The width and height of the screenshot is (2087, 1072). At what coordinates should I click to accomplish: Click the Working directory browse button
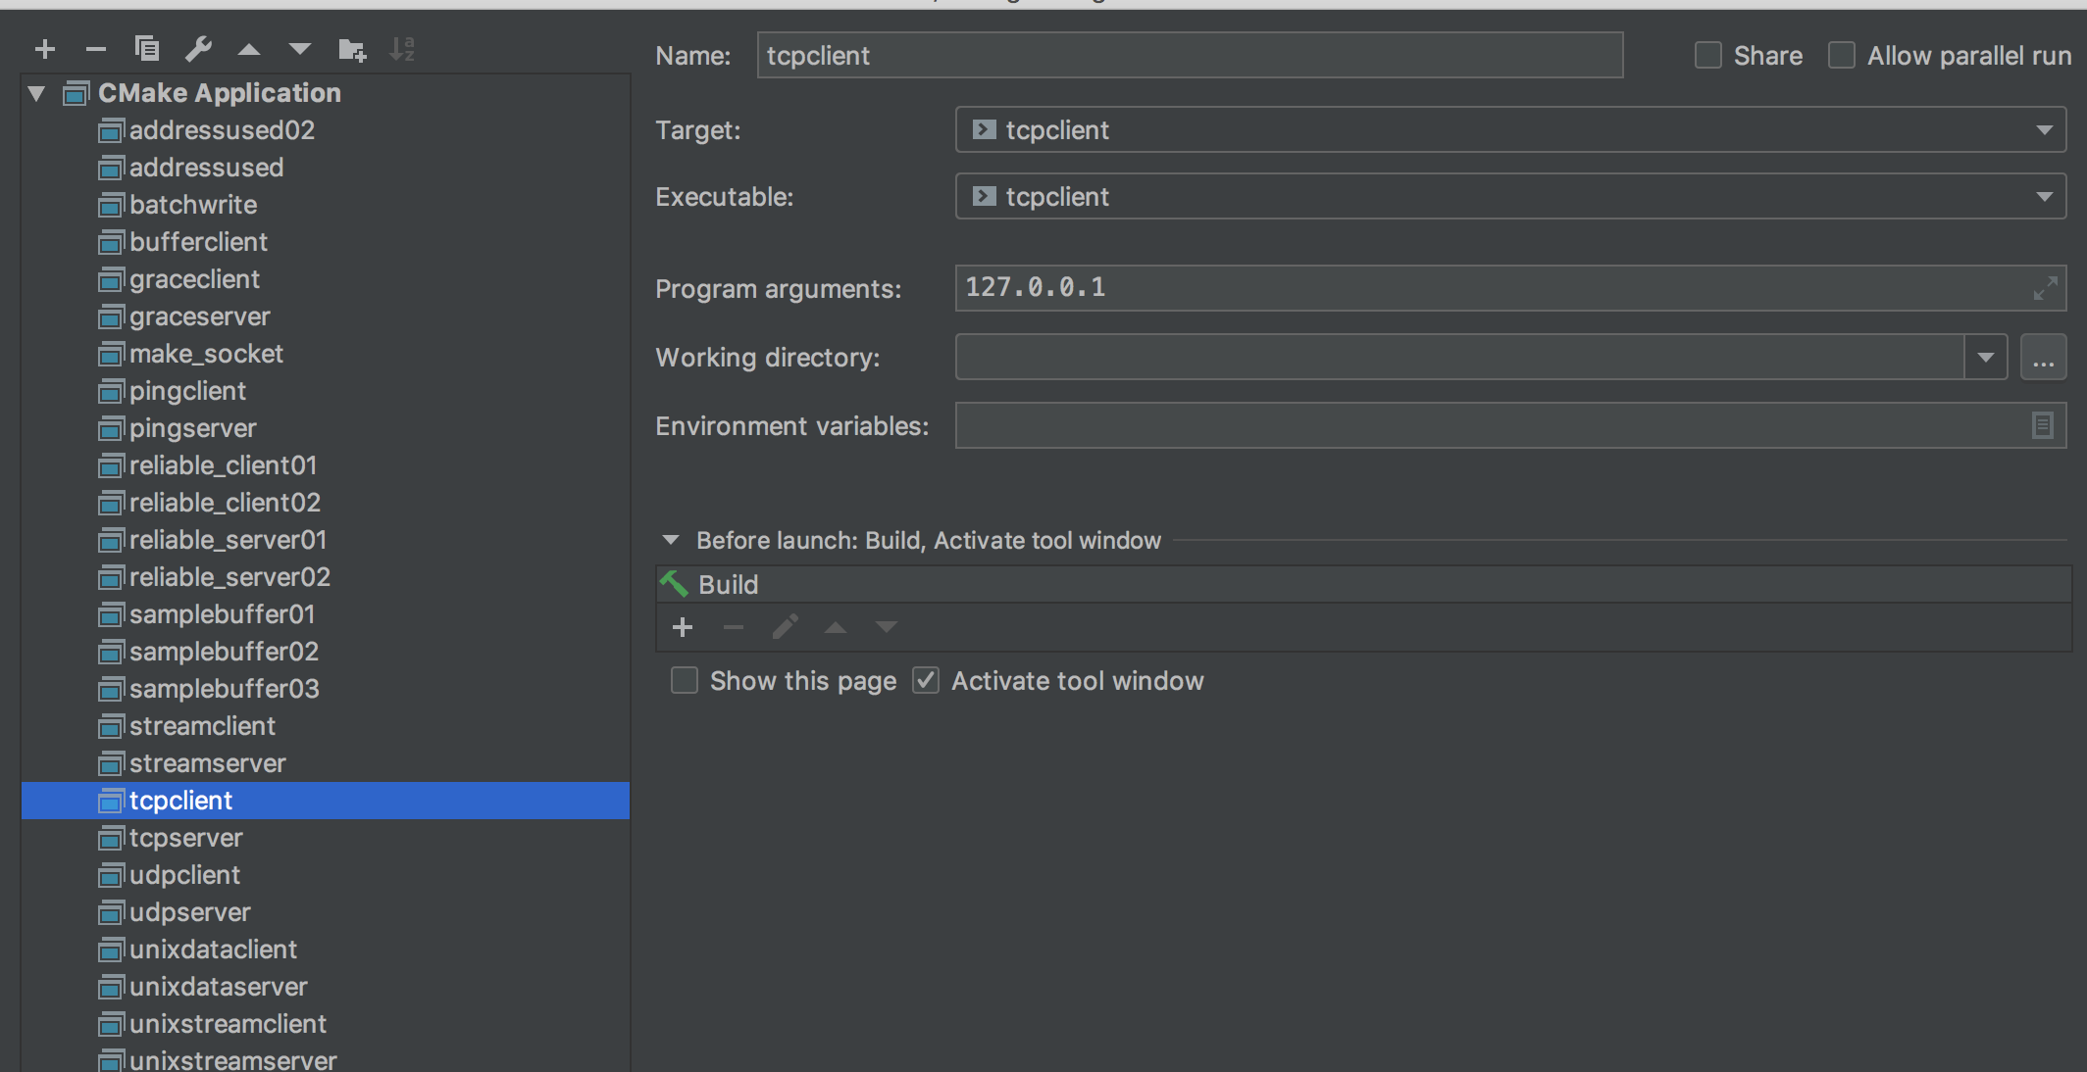coord(2043,358)
